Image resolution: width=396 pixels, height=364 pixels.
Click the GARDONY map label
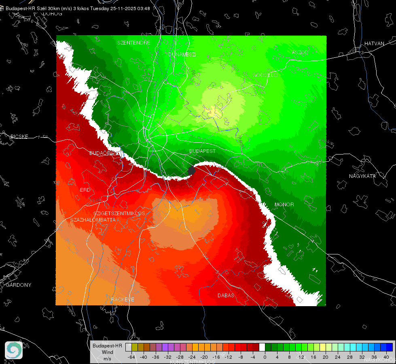coord(19,285)
